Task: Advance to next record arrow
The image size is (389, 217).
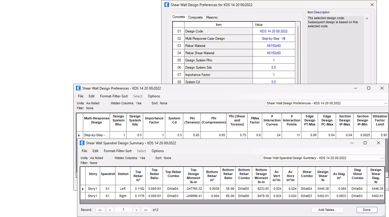Action: (x=136, y=210)
